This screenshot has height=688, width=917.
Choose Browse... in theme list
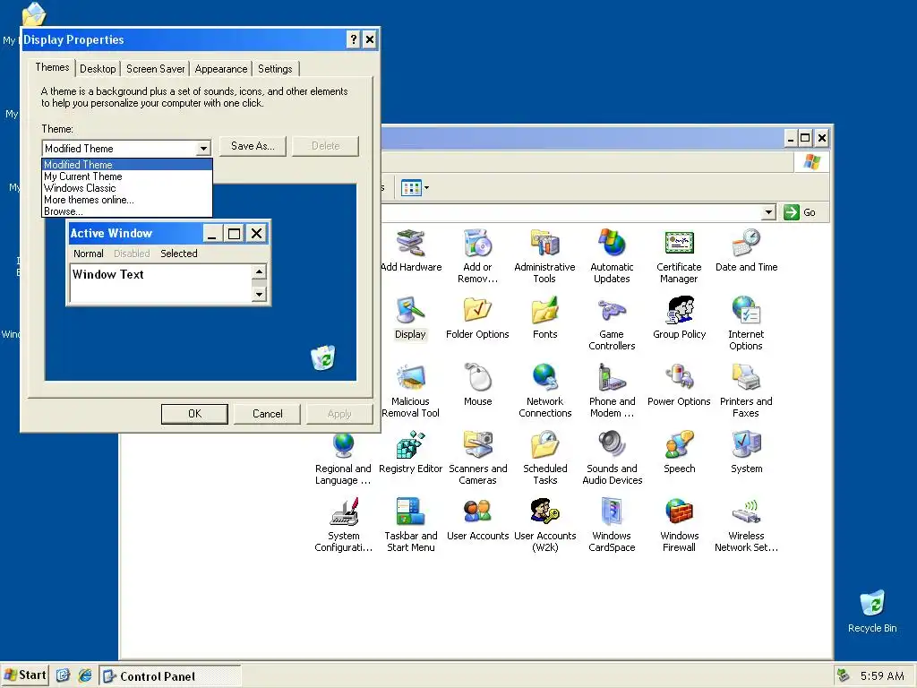pos(127,211)
